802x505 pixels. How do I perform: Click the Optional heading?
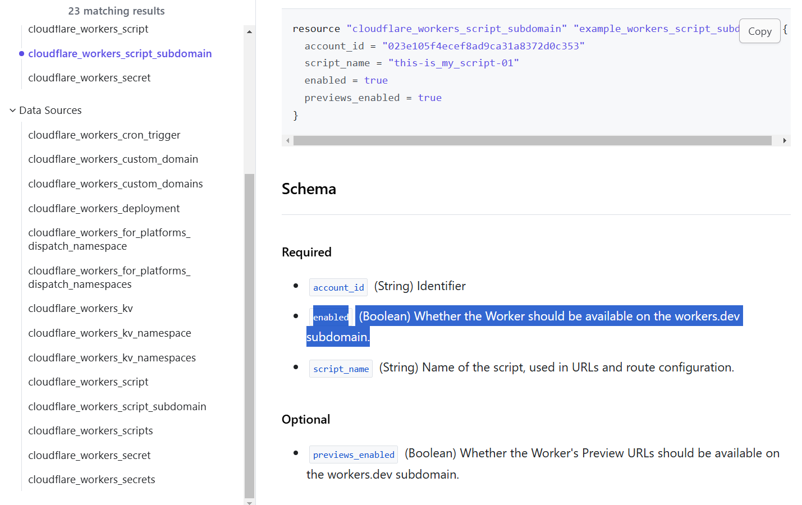click(306, 420)
